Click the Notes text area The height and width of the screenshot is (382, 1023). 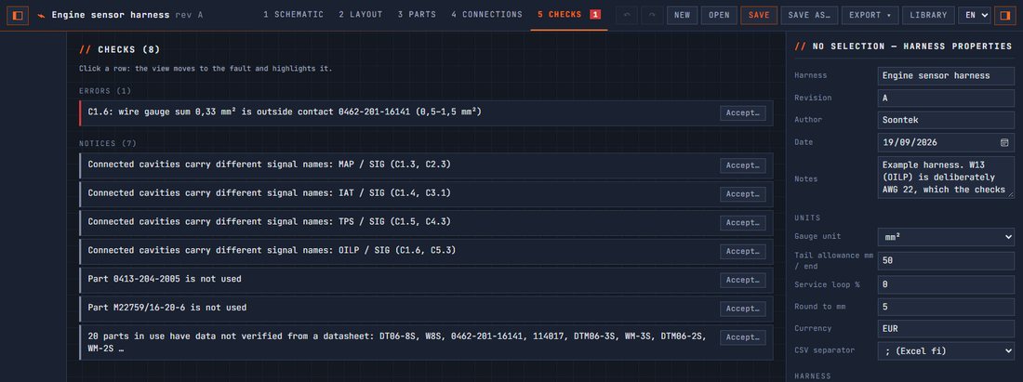click(x=946, y=177)
